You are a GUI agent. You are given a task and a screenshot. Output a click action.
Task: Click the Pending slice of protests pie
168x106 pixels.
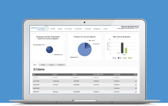(x=84, y=51)
